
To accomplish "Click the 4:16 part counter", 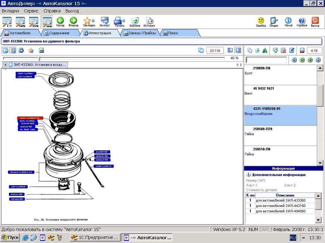I will point(314,50).
